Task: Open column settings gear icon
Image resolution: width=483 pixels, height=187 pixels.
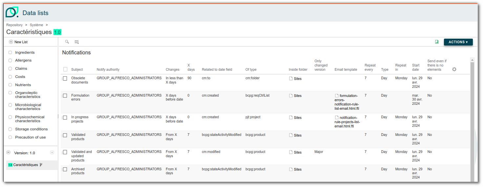Action: pyautogui.click(x=454, y=69)
